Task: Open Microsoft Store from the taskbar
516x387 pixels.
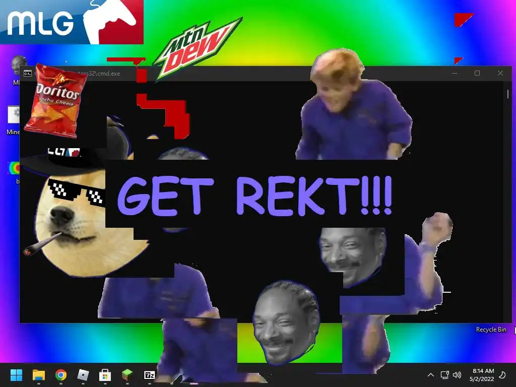Action: tap(105, 375)
